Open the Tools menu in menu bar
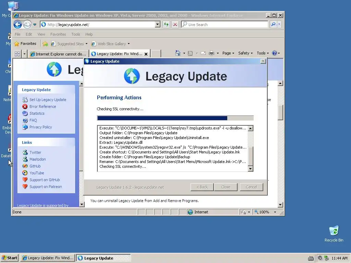 point(76,34)
